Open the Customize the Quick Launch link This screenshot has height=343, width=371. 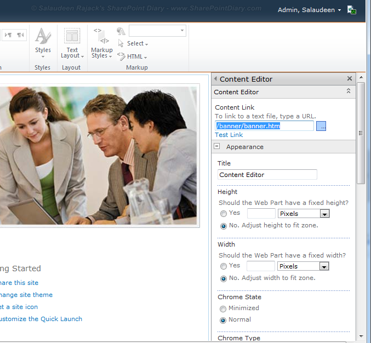coord(41,319)
